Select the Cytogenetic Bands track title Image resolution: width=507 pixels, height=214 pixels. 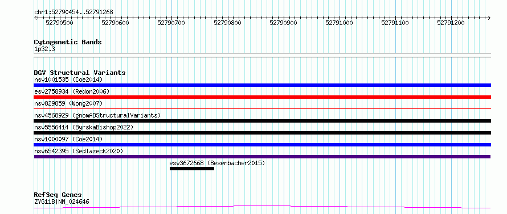click(68, 42)
